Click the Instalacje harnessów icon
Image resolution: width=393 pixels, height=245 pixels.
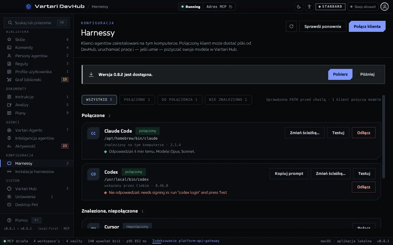coord(9,171)
